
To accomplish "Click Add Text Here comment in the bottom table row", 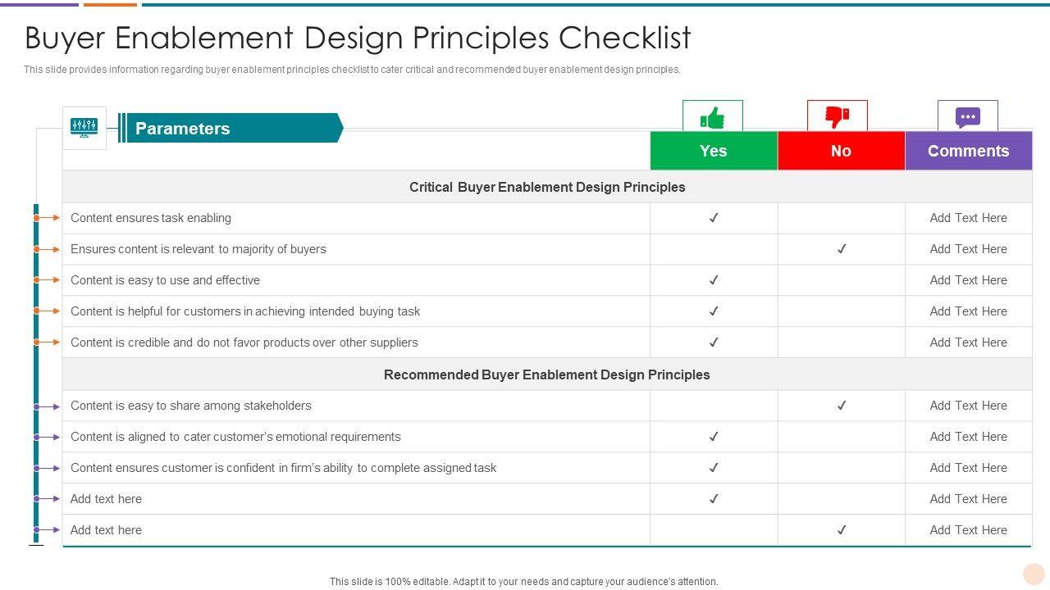I will (969, 530).
